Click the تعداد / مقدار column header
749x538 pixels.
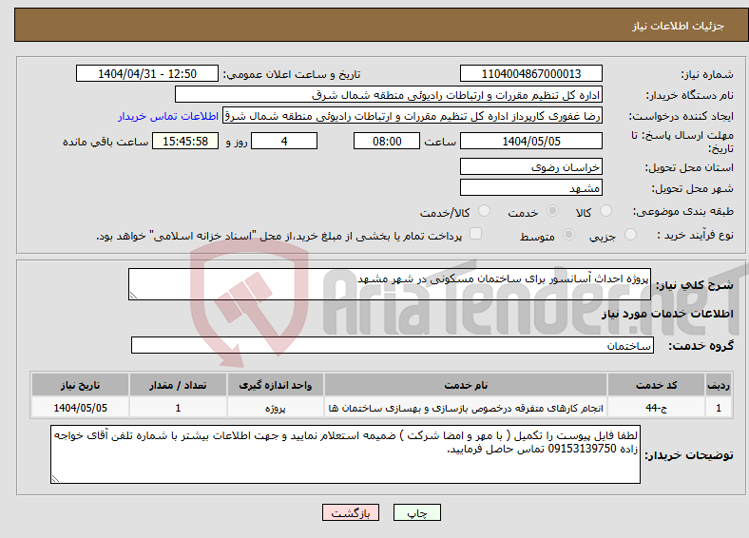(x=178, y=385)
